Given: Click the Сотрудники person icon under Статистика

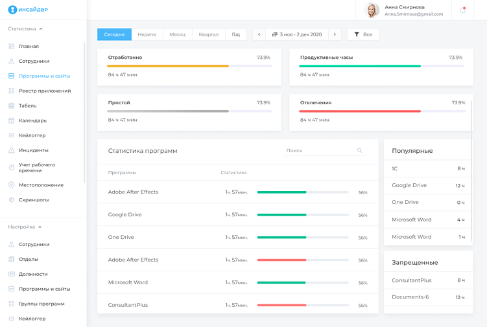Looking at the screenshot, I should [x=12, y=61].
